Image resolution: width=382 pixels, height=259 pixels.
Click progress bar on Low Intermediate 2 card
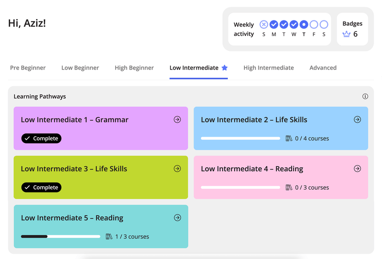click(241, 139)
